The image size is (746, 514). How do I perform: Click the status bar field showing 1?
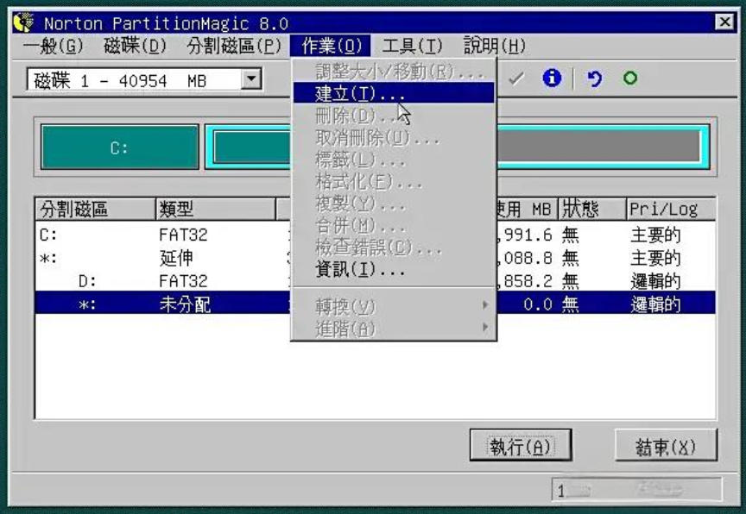click(x=636, y=490)
